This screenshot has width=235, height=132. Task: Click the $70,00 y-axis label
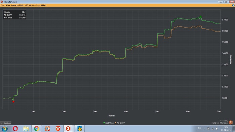click(x=225, y=19)
